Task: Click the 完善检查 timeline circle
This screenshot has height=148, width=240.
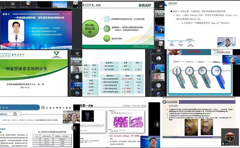Action: click(177, 71)
